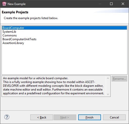Click inside the project description text area
Screen dimensions: 129x124
click(x=54, y=86)
